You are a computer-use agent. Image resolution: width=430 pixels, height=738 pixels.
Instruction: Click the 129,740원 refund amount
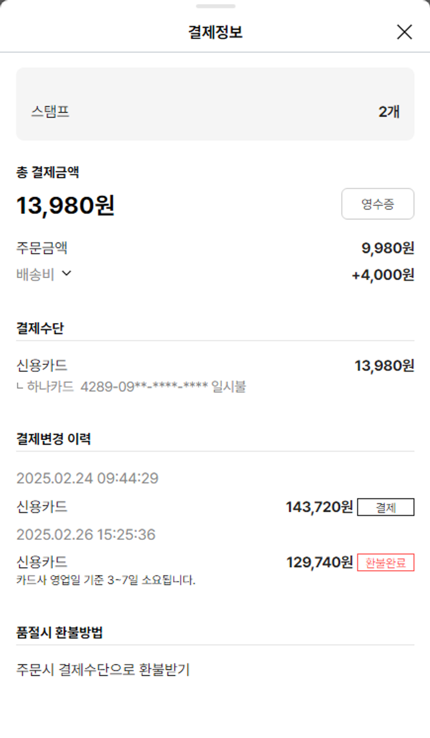[x=319, y=563]
